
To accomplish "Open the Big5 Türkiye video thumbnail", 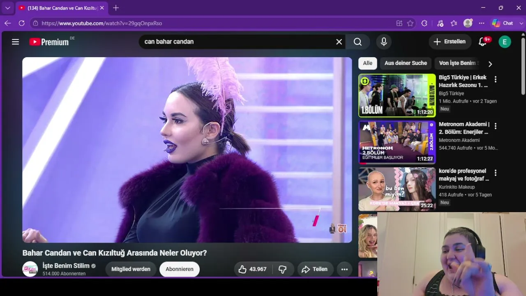I will pos(397,95).
